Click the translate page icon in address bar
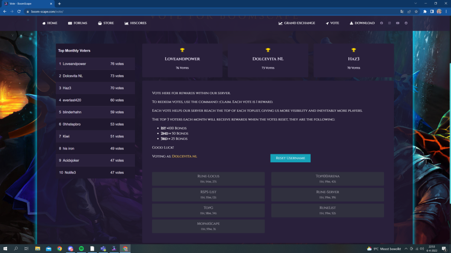Image resolution: width=451 pixels, height=253 pixels. coord(402,11)
